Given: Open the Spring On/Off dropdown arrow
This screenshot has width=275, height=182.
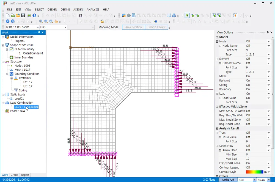Looking at the screenshot, I should [x=268, y=85].
